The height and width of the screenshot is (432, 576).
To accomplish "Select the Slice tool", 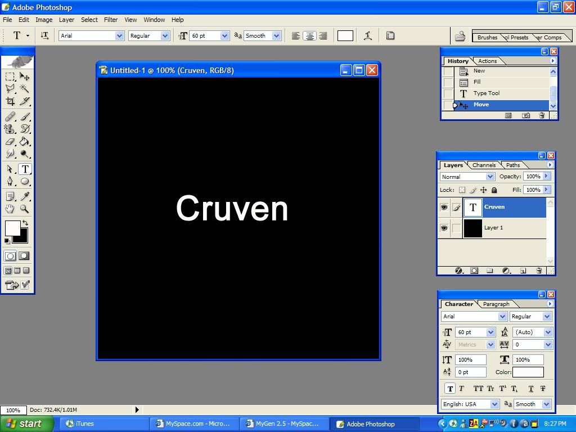I will 25,101.
